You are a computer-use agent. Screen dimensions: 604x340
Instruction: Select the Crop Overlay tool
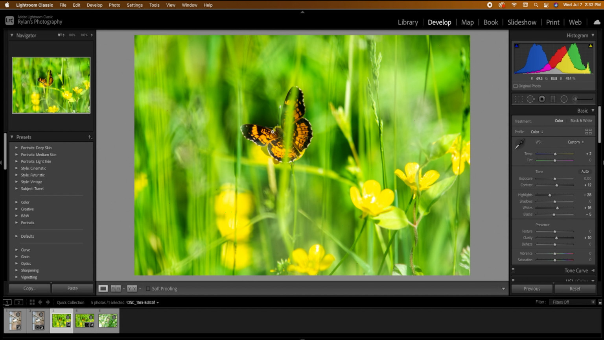[519, 99]
